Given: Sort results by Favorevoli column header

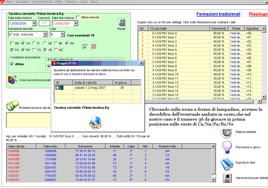Looking at the screenshot, I should [x=219, y=29].
